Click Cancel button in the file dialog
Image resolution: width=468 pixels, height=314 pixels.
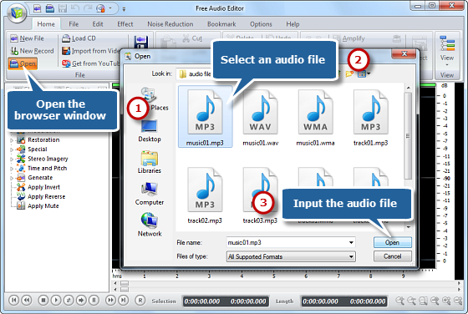coord(392,256)
